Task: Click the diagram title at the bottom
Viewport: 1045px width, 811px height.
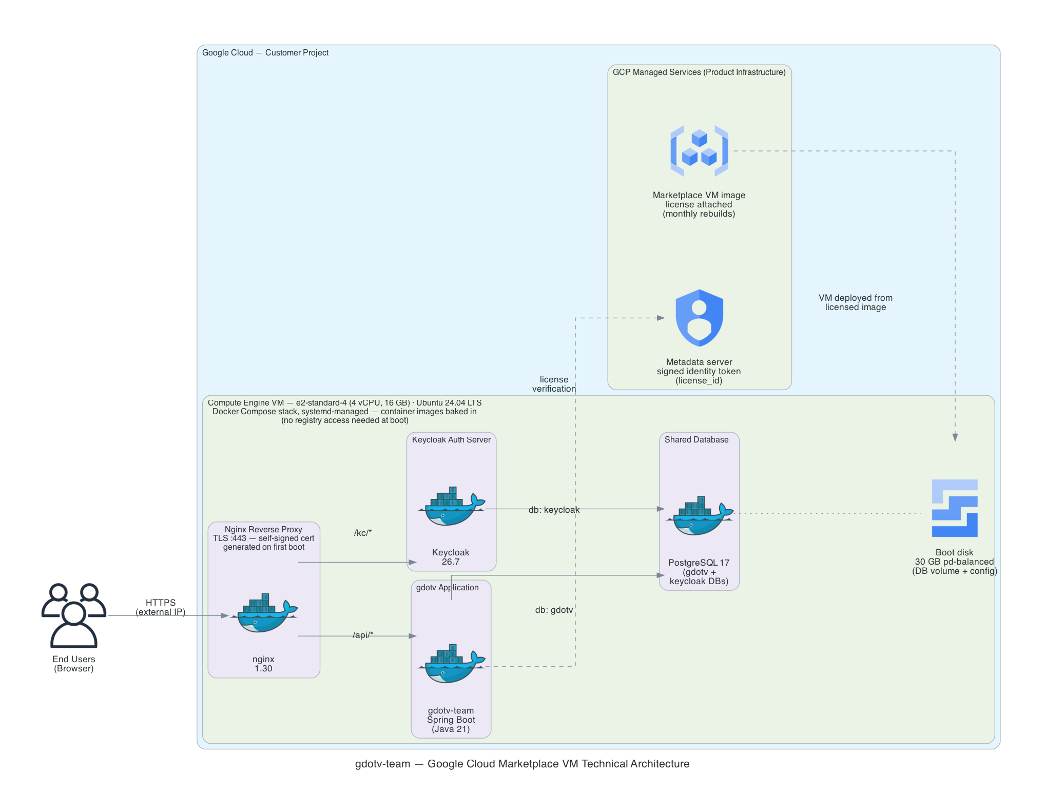Action: click(522, 764)
